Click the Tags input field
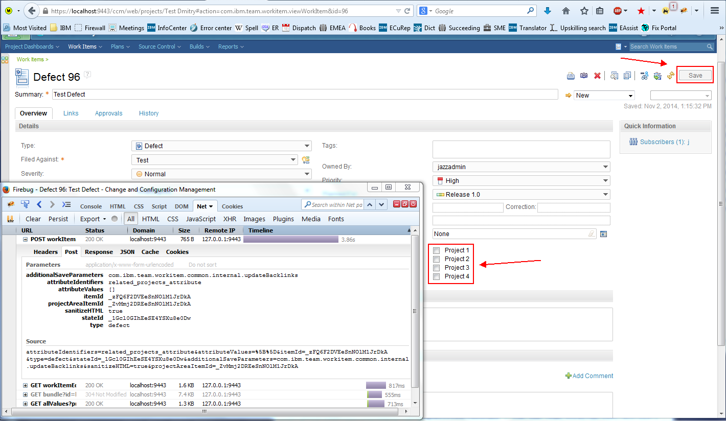This screenshot has height=421, width=726. [x=521, y=149]
